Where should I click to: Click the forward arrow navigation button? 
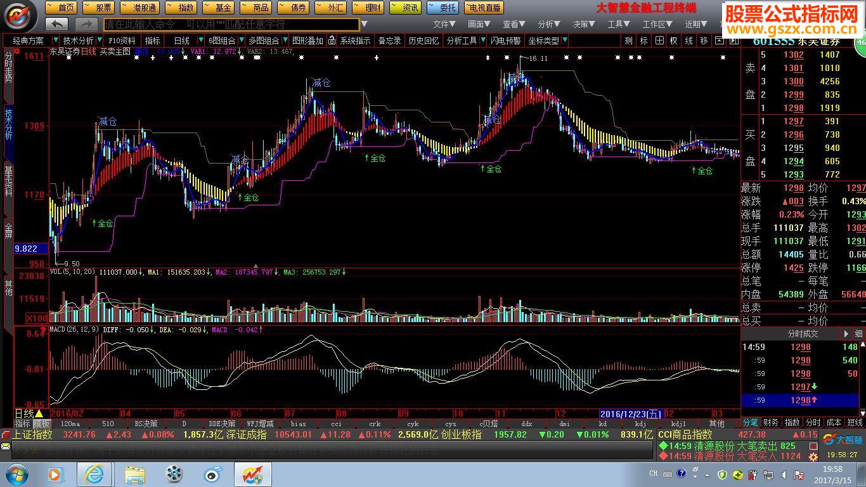86,24
